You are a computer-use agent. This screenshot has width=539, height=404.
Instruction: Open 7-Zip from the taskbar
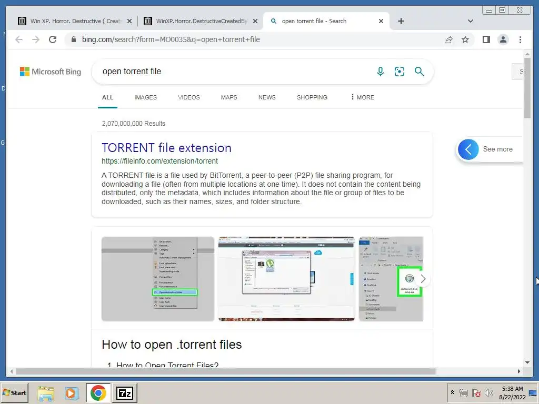(x=124, y=393)
